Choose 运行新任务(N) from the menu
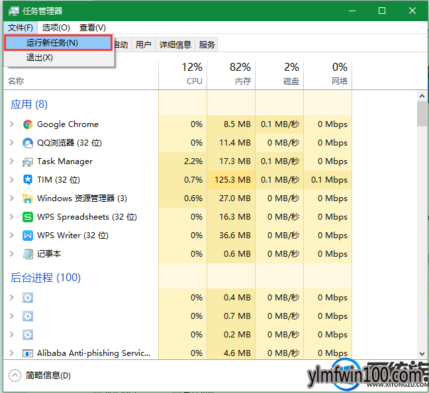429x393 pixels. (58, 43)
